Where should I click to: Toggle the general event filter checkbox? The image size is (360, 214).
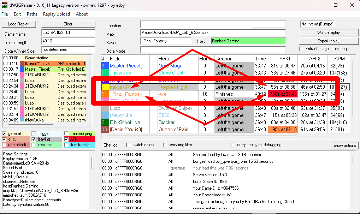(x=4, y=133)
